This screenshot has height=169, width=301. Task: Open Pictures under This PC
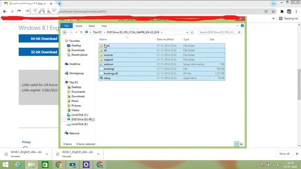pos(74,106)
